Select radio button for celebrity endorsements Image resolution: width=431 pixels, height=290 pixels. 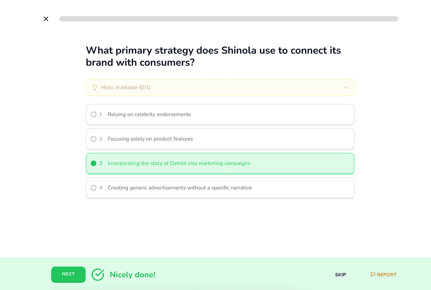94,115
